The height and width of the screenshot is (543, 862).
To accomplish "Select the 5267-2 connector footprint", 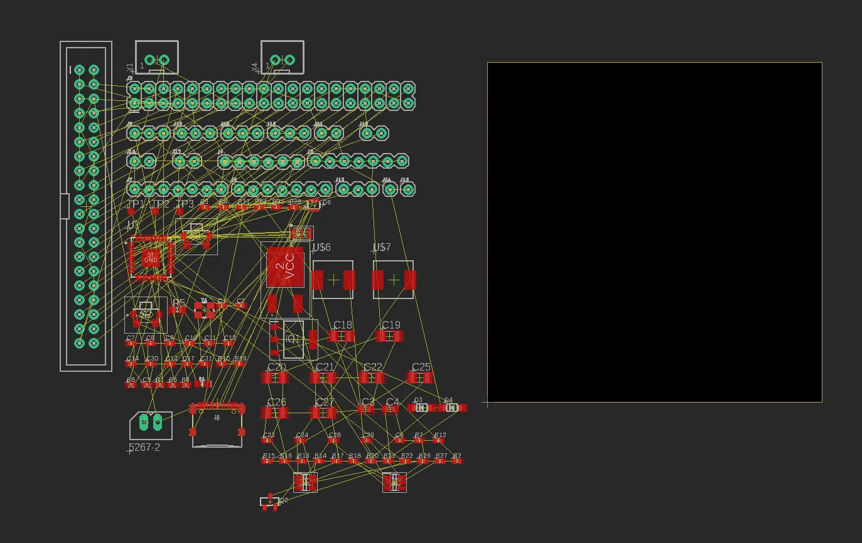I will click(x=151, y=425).
